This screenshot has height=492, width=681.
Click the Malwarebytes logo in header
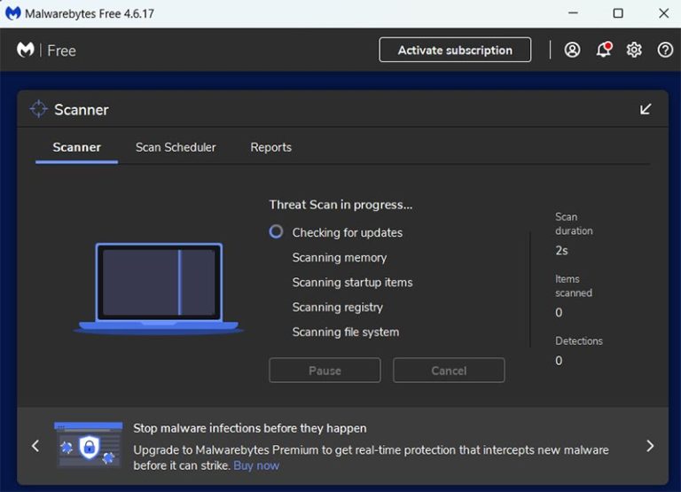[x=26, y=51]
